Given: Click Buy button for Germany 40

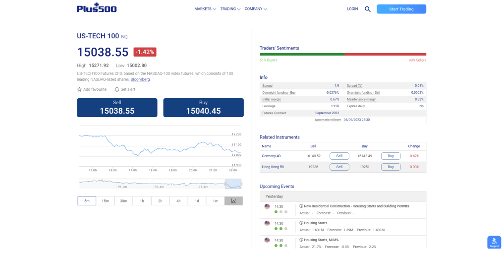Looking at the screenshot, I should [x=391, y=156].
